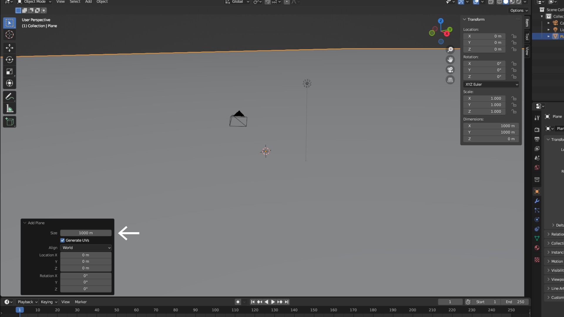The image size is (564, 317).
Task: Toggle camera view button in viewport
Action: (x=450, y=70)
